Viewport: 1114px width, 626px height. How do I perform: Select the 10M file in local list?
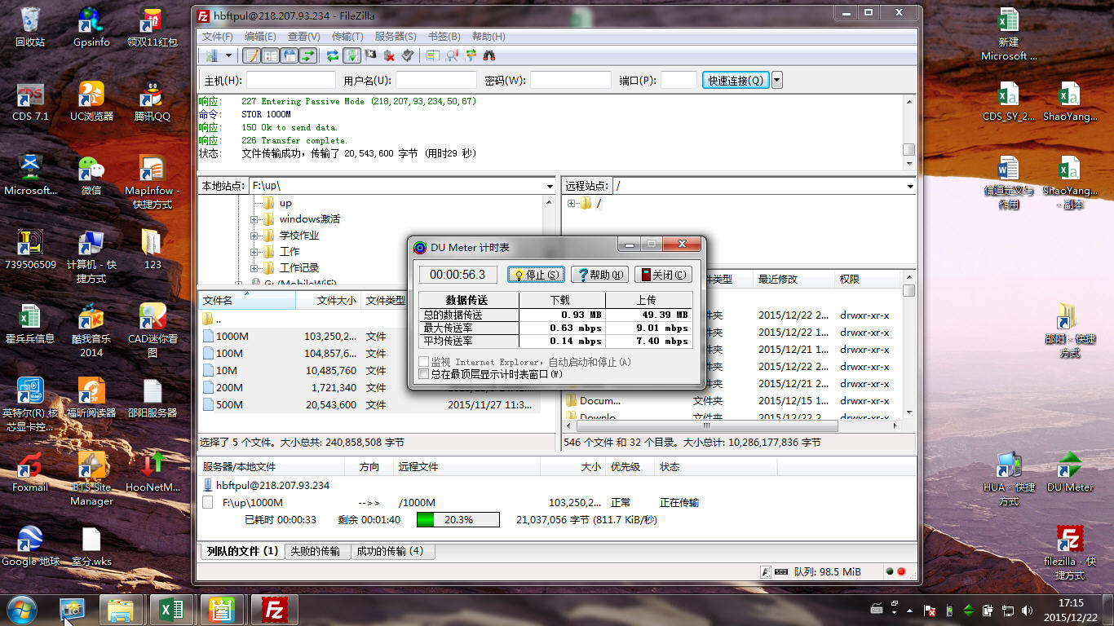coord(369,370)
